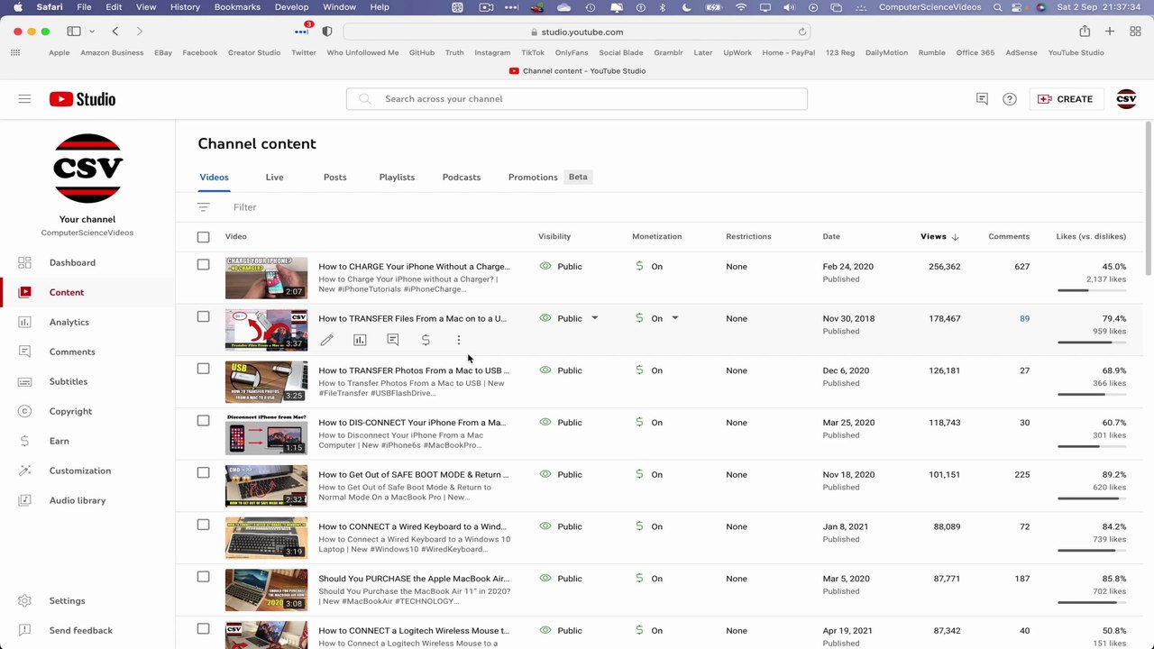
Task: Click the help question mark icon
Action: 1010,99
